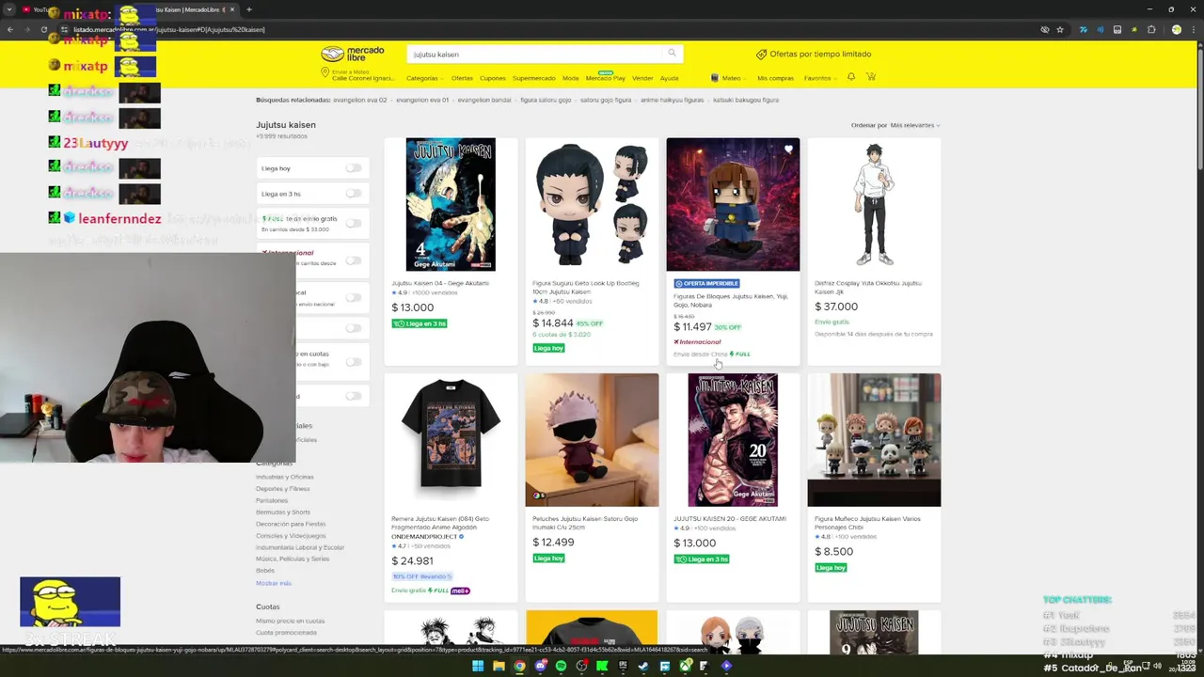Viewport: 1204px width, 677px height.
Task: Click the Chrome taskbar icon
Action: [519, 666]
